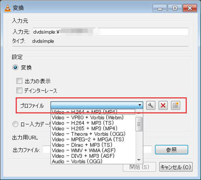Click the profile list scroll-down arrow
201x180 pixels.
tap(139, 160)
